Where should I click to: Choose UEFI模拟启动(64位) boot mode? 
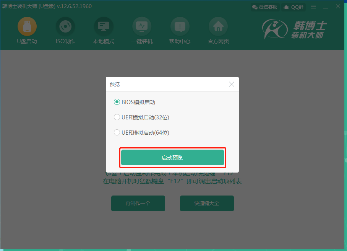coord(117,132)
